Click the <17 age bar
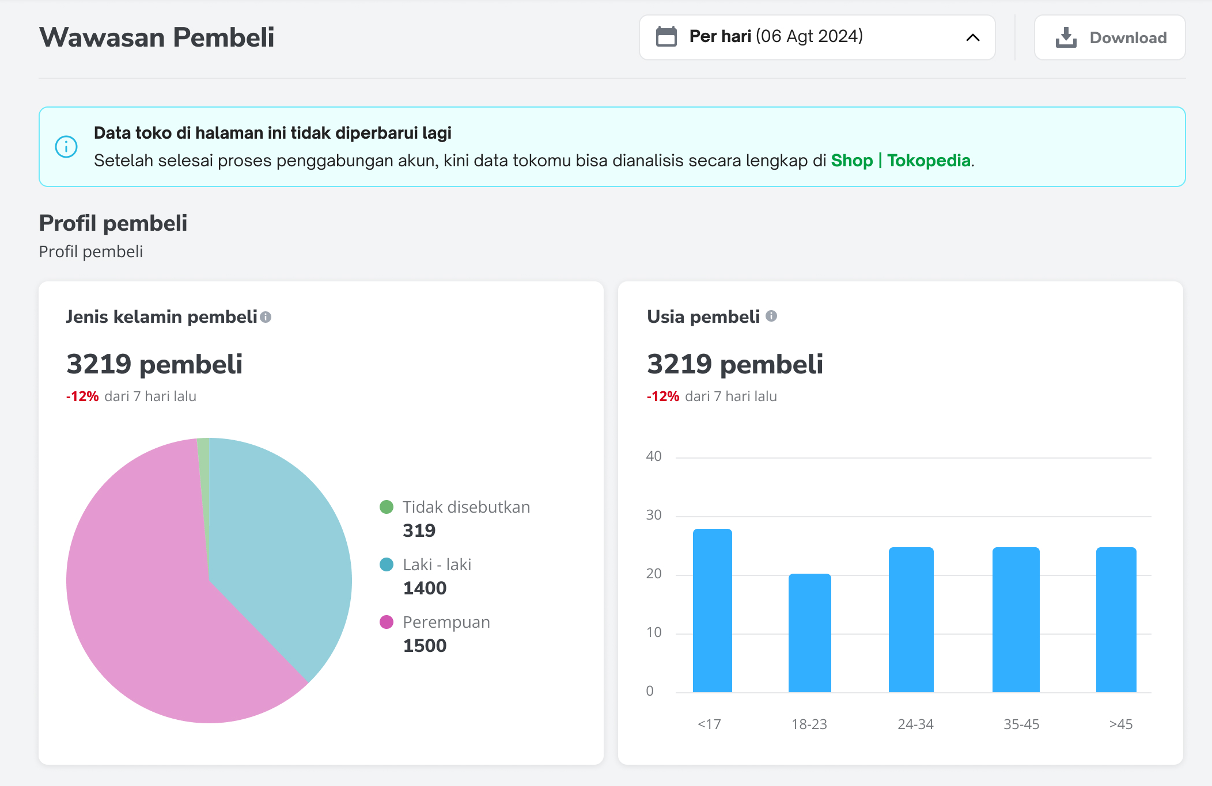 click(712, 610)
